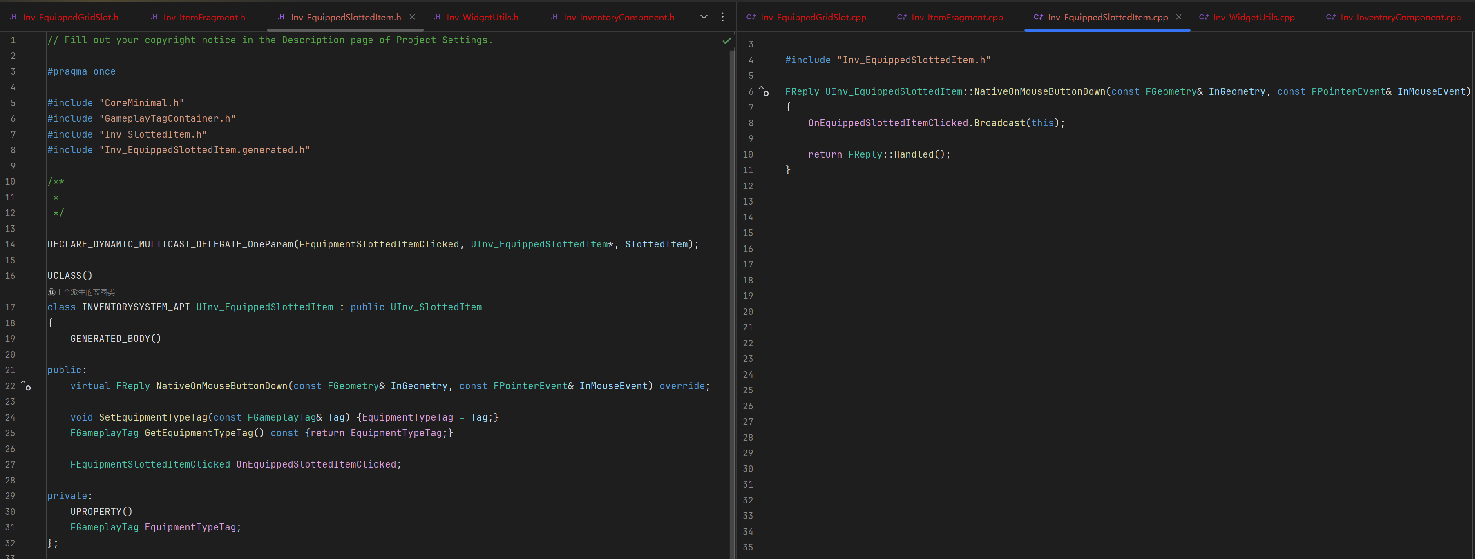Open the Inv_ItemFragment.cpp tab
1475x559 pixels.
[957, 17]
